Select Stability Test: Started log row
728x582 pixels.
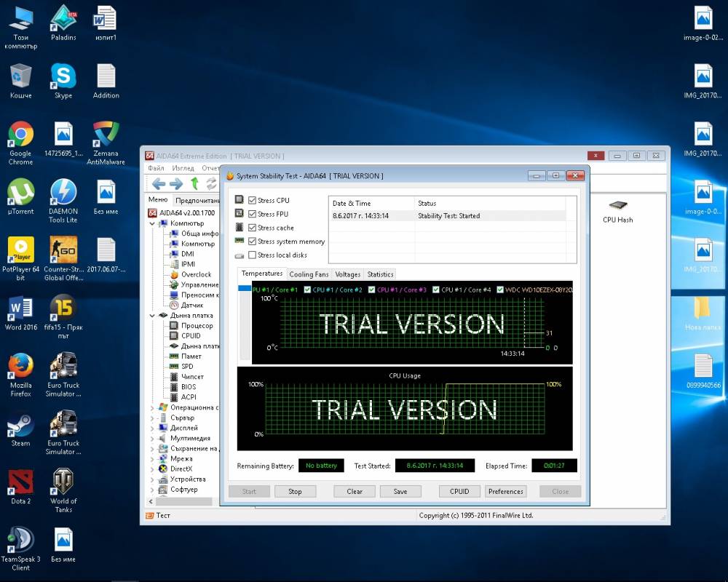[x=448, y=216]
